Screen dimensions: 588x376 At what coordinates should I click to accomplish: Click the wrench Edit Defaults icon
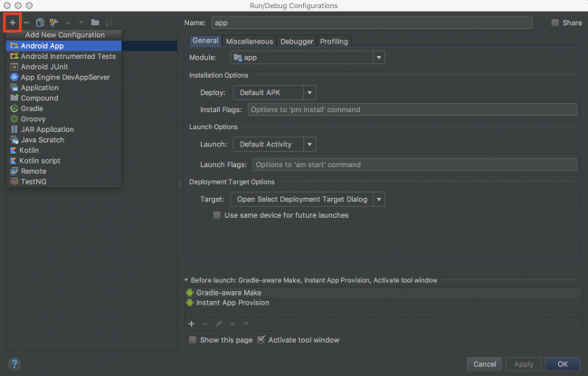pos(54,22)
